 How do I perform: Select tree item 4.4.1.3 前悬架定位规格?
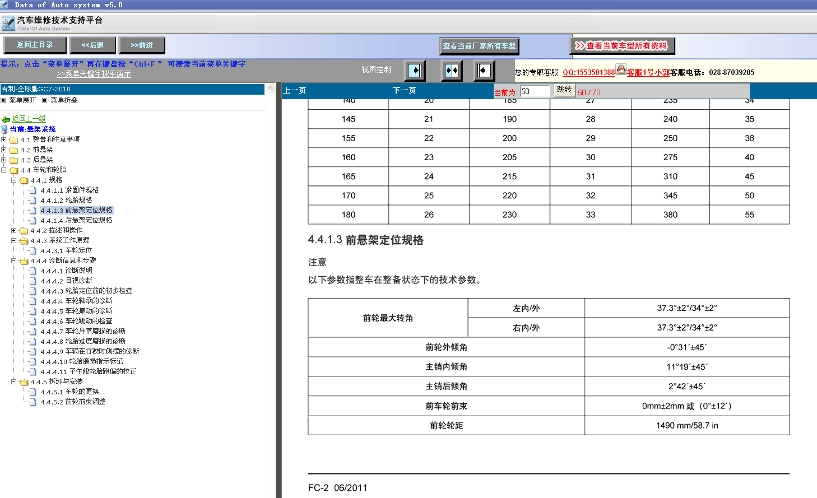coord(76,210)
